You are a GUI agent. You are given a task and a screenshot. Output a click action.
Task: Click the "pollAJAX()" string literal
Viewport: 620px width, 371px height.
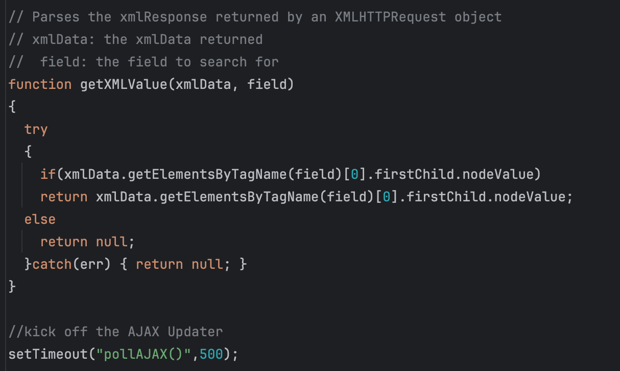(x=147, y=354)
